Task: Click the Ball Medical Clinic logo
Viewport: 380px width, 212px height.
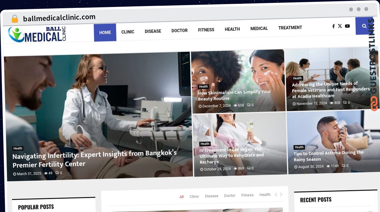Action: (x=37, y=34)
